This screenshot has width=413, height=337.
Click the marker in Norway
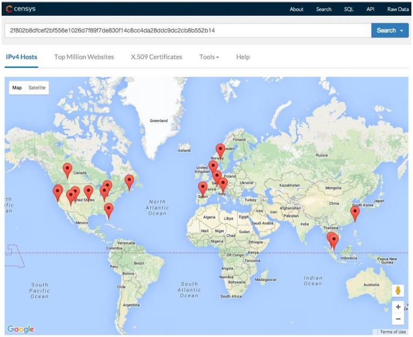coord(220,151)
